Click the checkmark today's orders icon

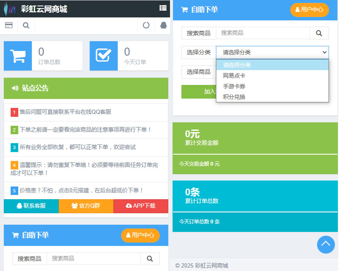point(104,56)
